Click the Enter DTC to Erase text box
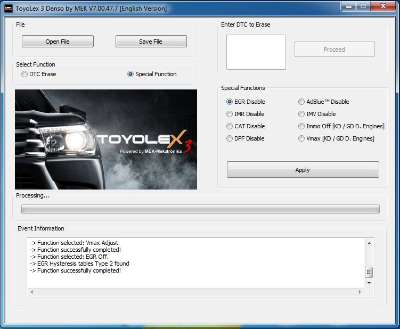Image resolution: width=400 pixels, height=329 pixels. 256,52
